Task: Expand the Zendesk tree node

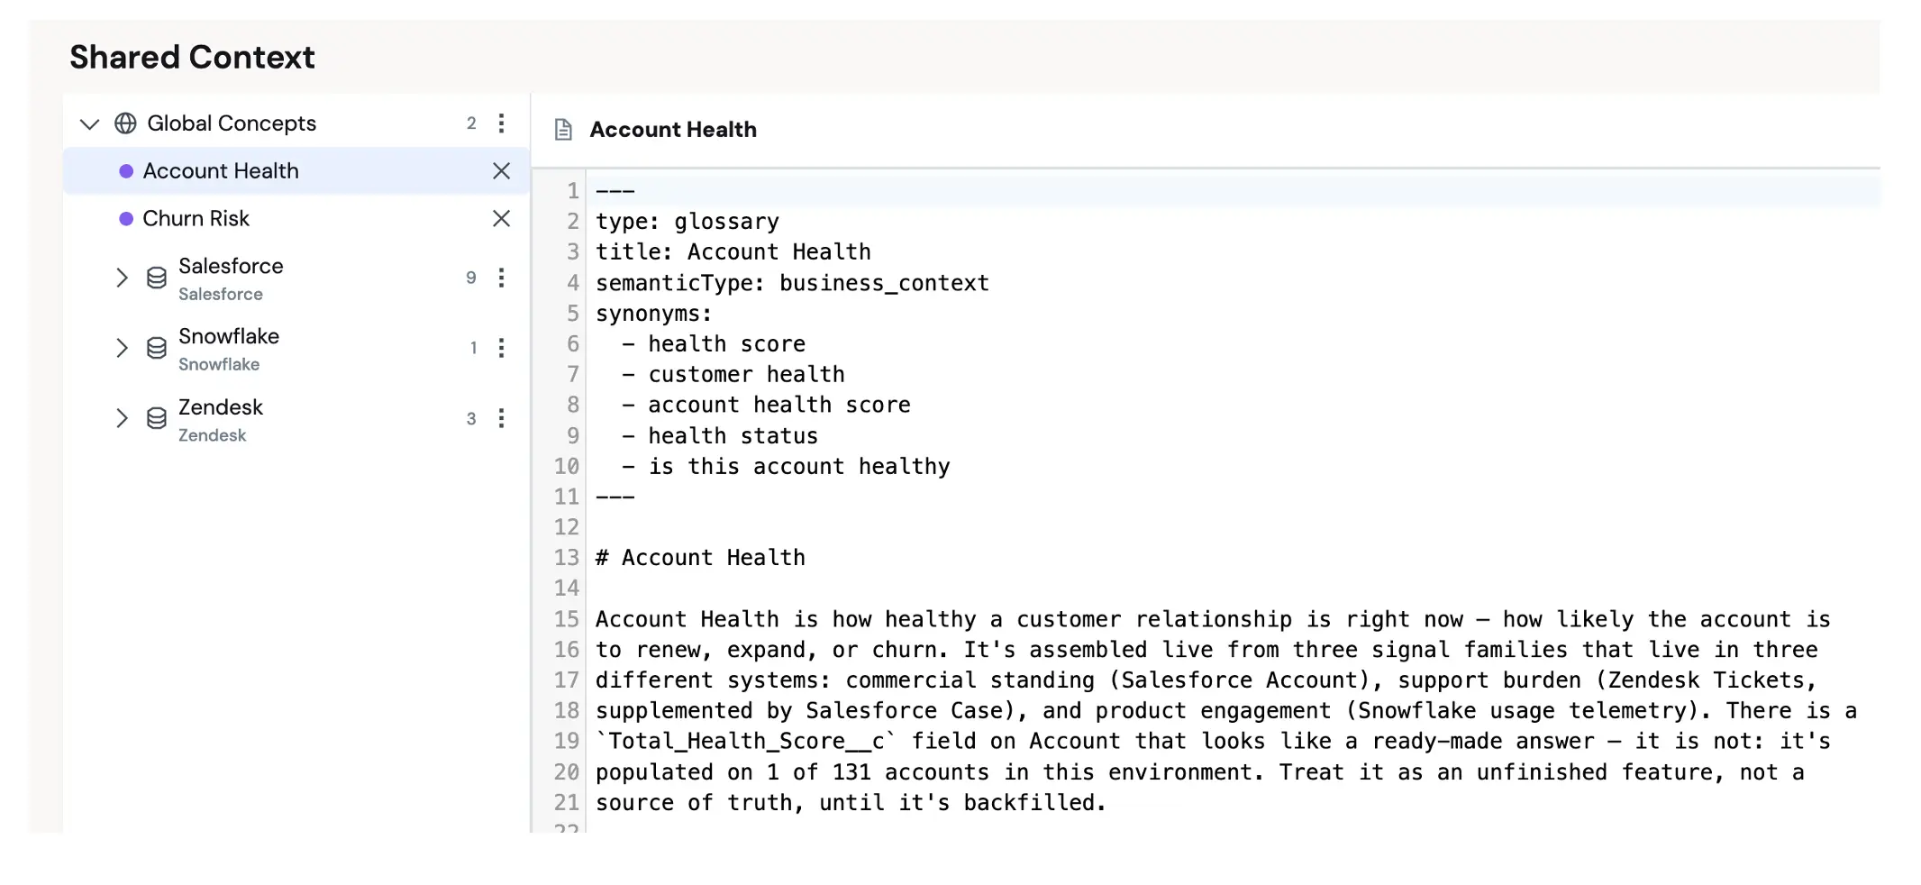Action: coord(122,418)
